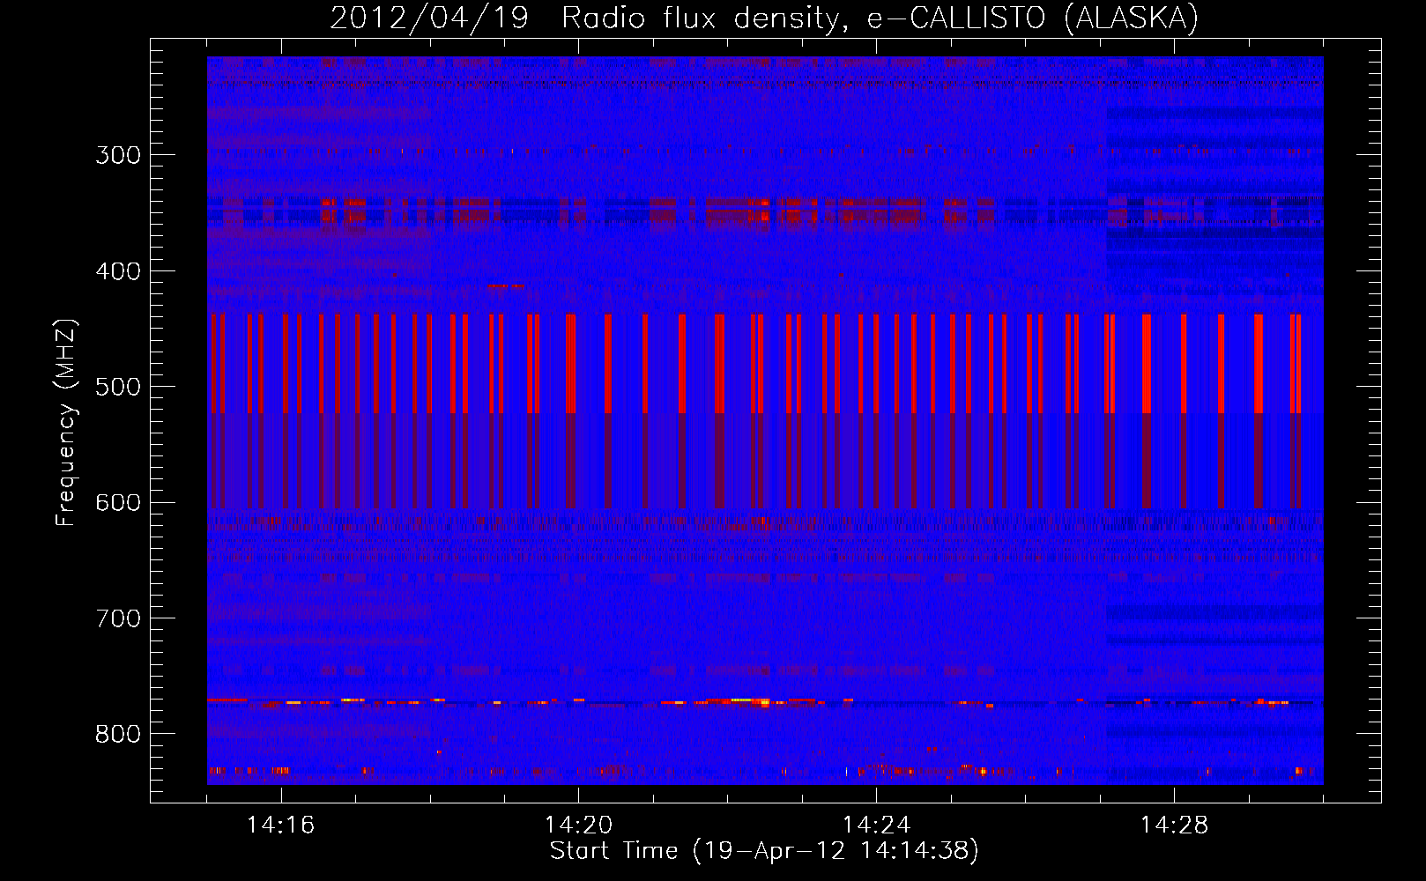Click the 400 frequency tick label
This screenshot has height=881, width=1426.
[118, 271]
